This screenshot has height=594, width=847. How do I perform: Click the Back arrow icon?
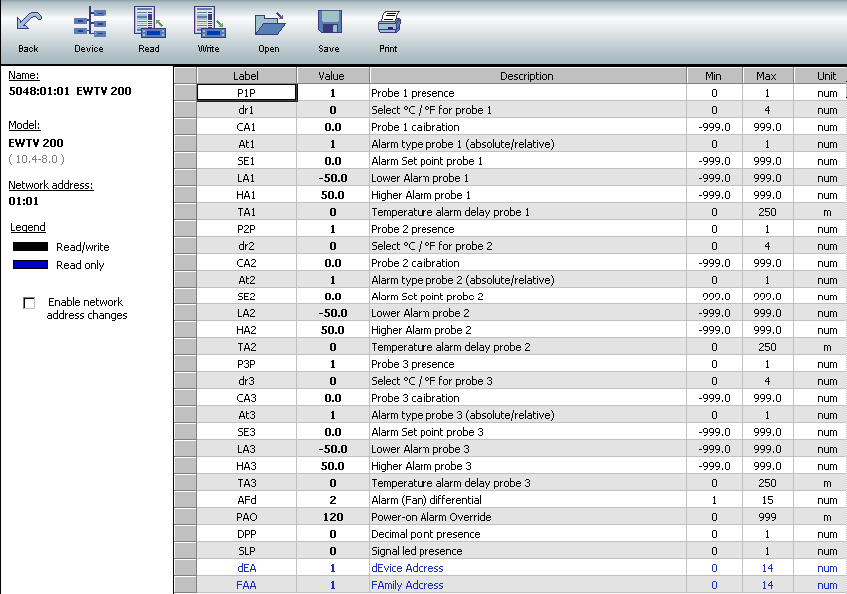tap(29, 23)
